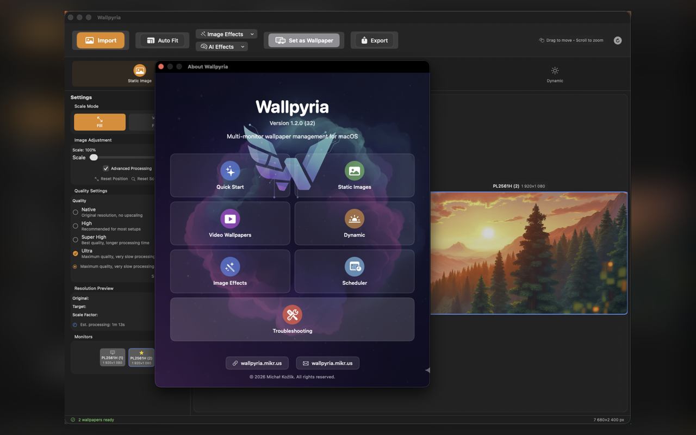Click the 'Est. processing: 1m 13s' text
This screenshot has width=696, height=435.
point(102,325)
